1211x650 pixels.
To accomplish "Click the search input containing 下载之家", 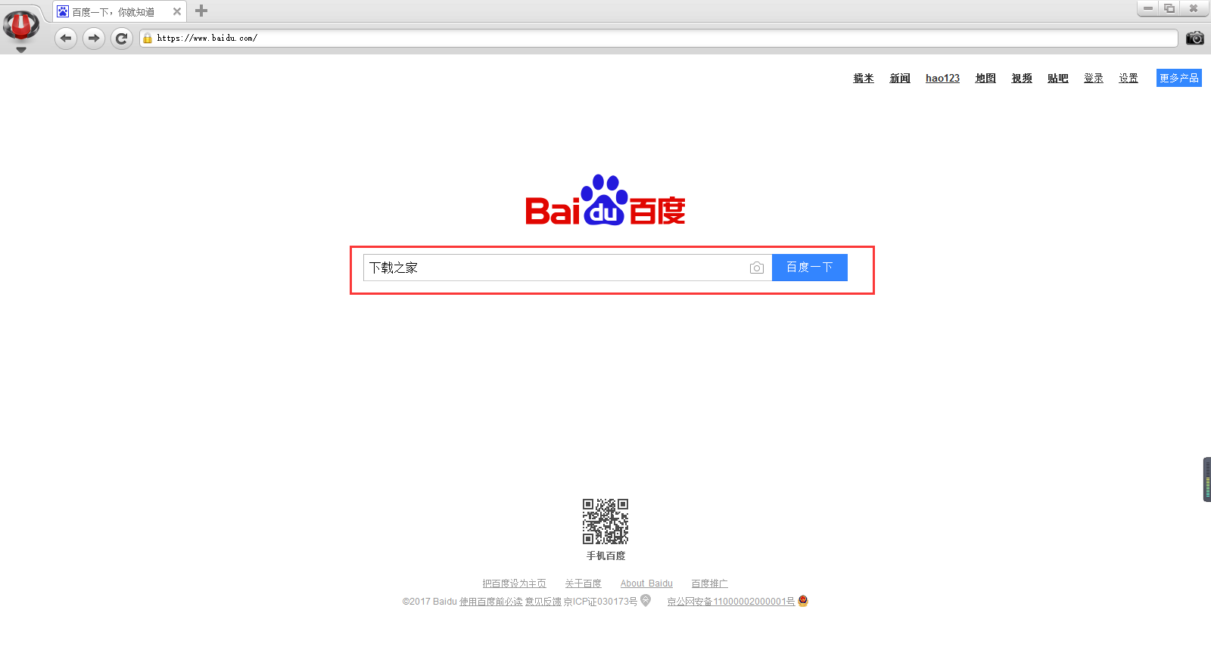I will click(553, 268).
